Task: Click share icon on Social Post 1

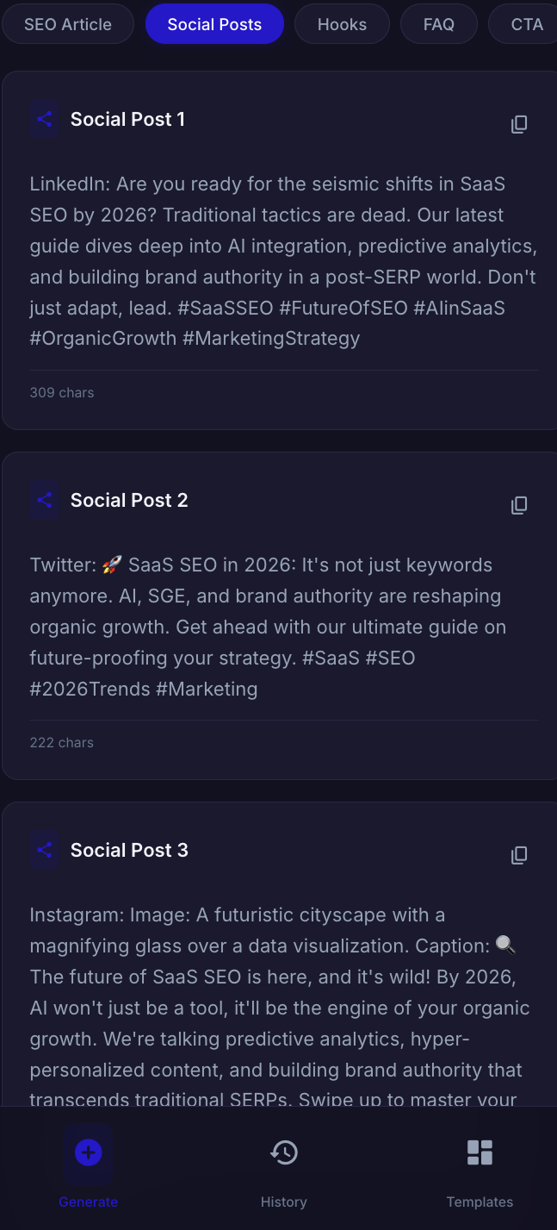Action: coord(45,119)
